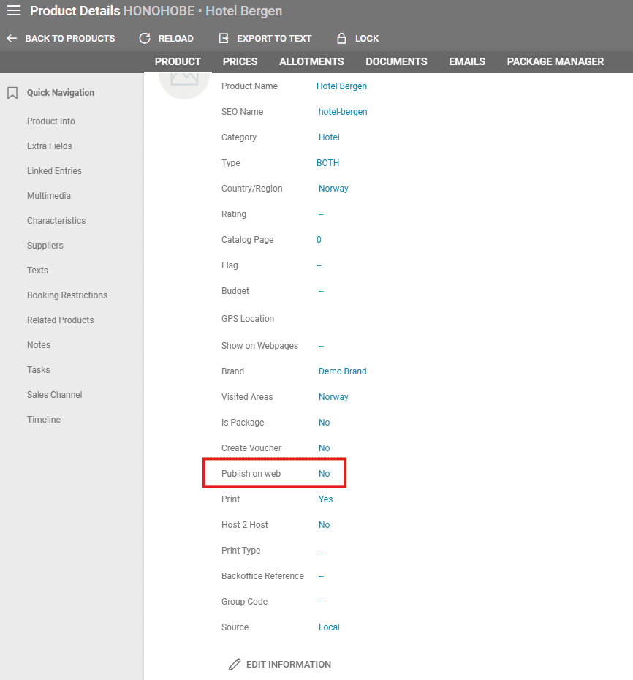Navigate to Multimedia section in sidebar

(x=49, y=196)
